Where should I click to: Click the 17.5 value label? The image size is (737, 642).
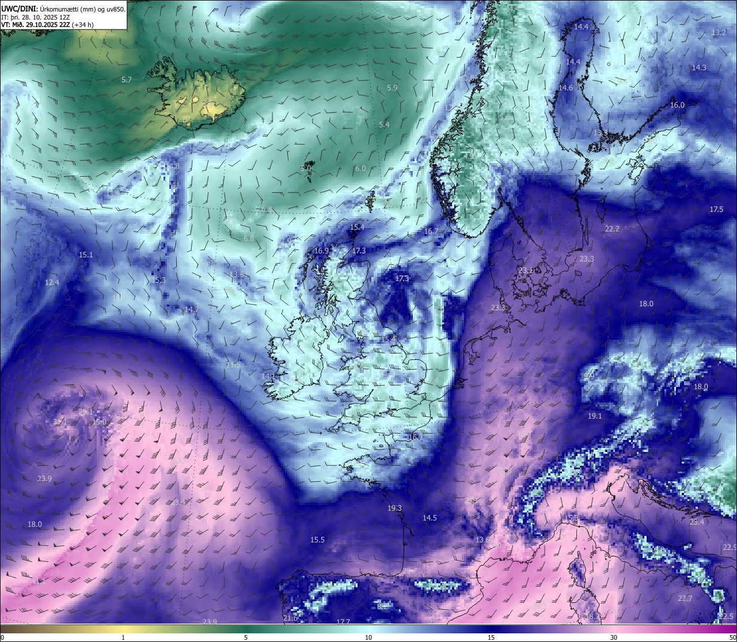point(716,210)
